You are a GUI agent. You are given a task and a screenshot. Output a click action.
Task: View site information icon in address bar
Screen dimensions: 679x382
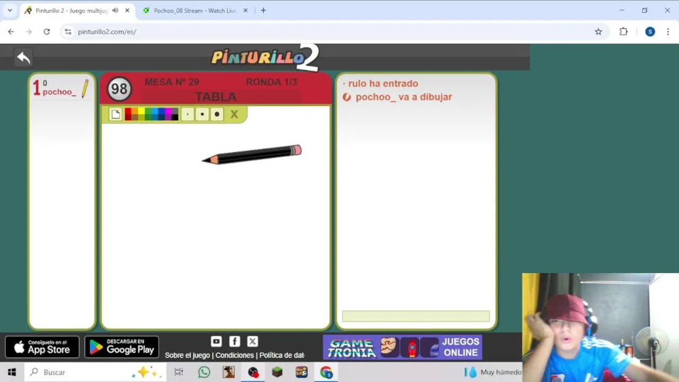click(67, 32)
